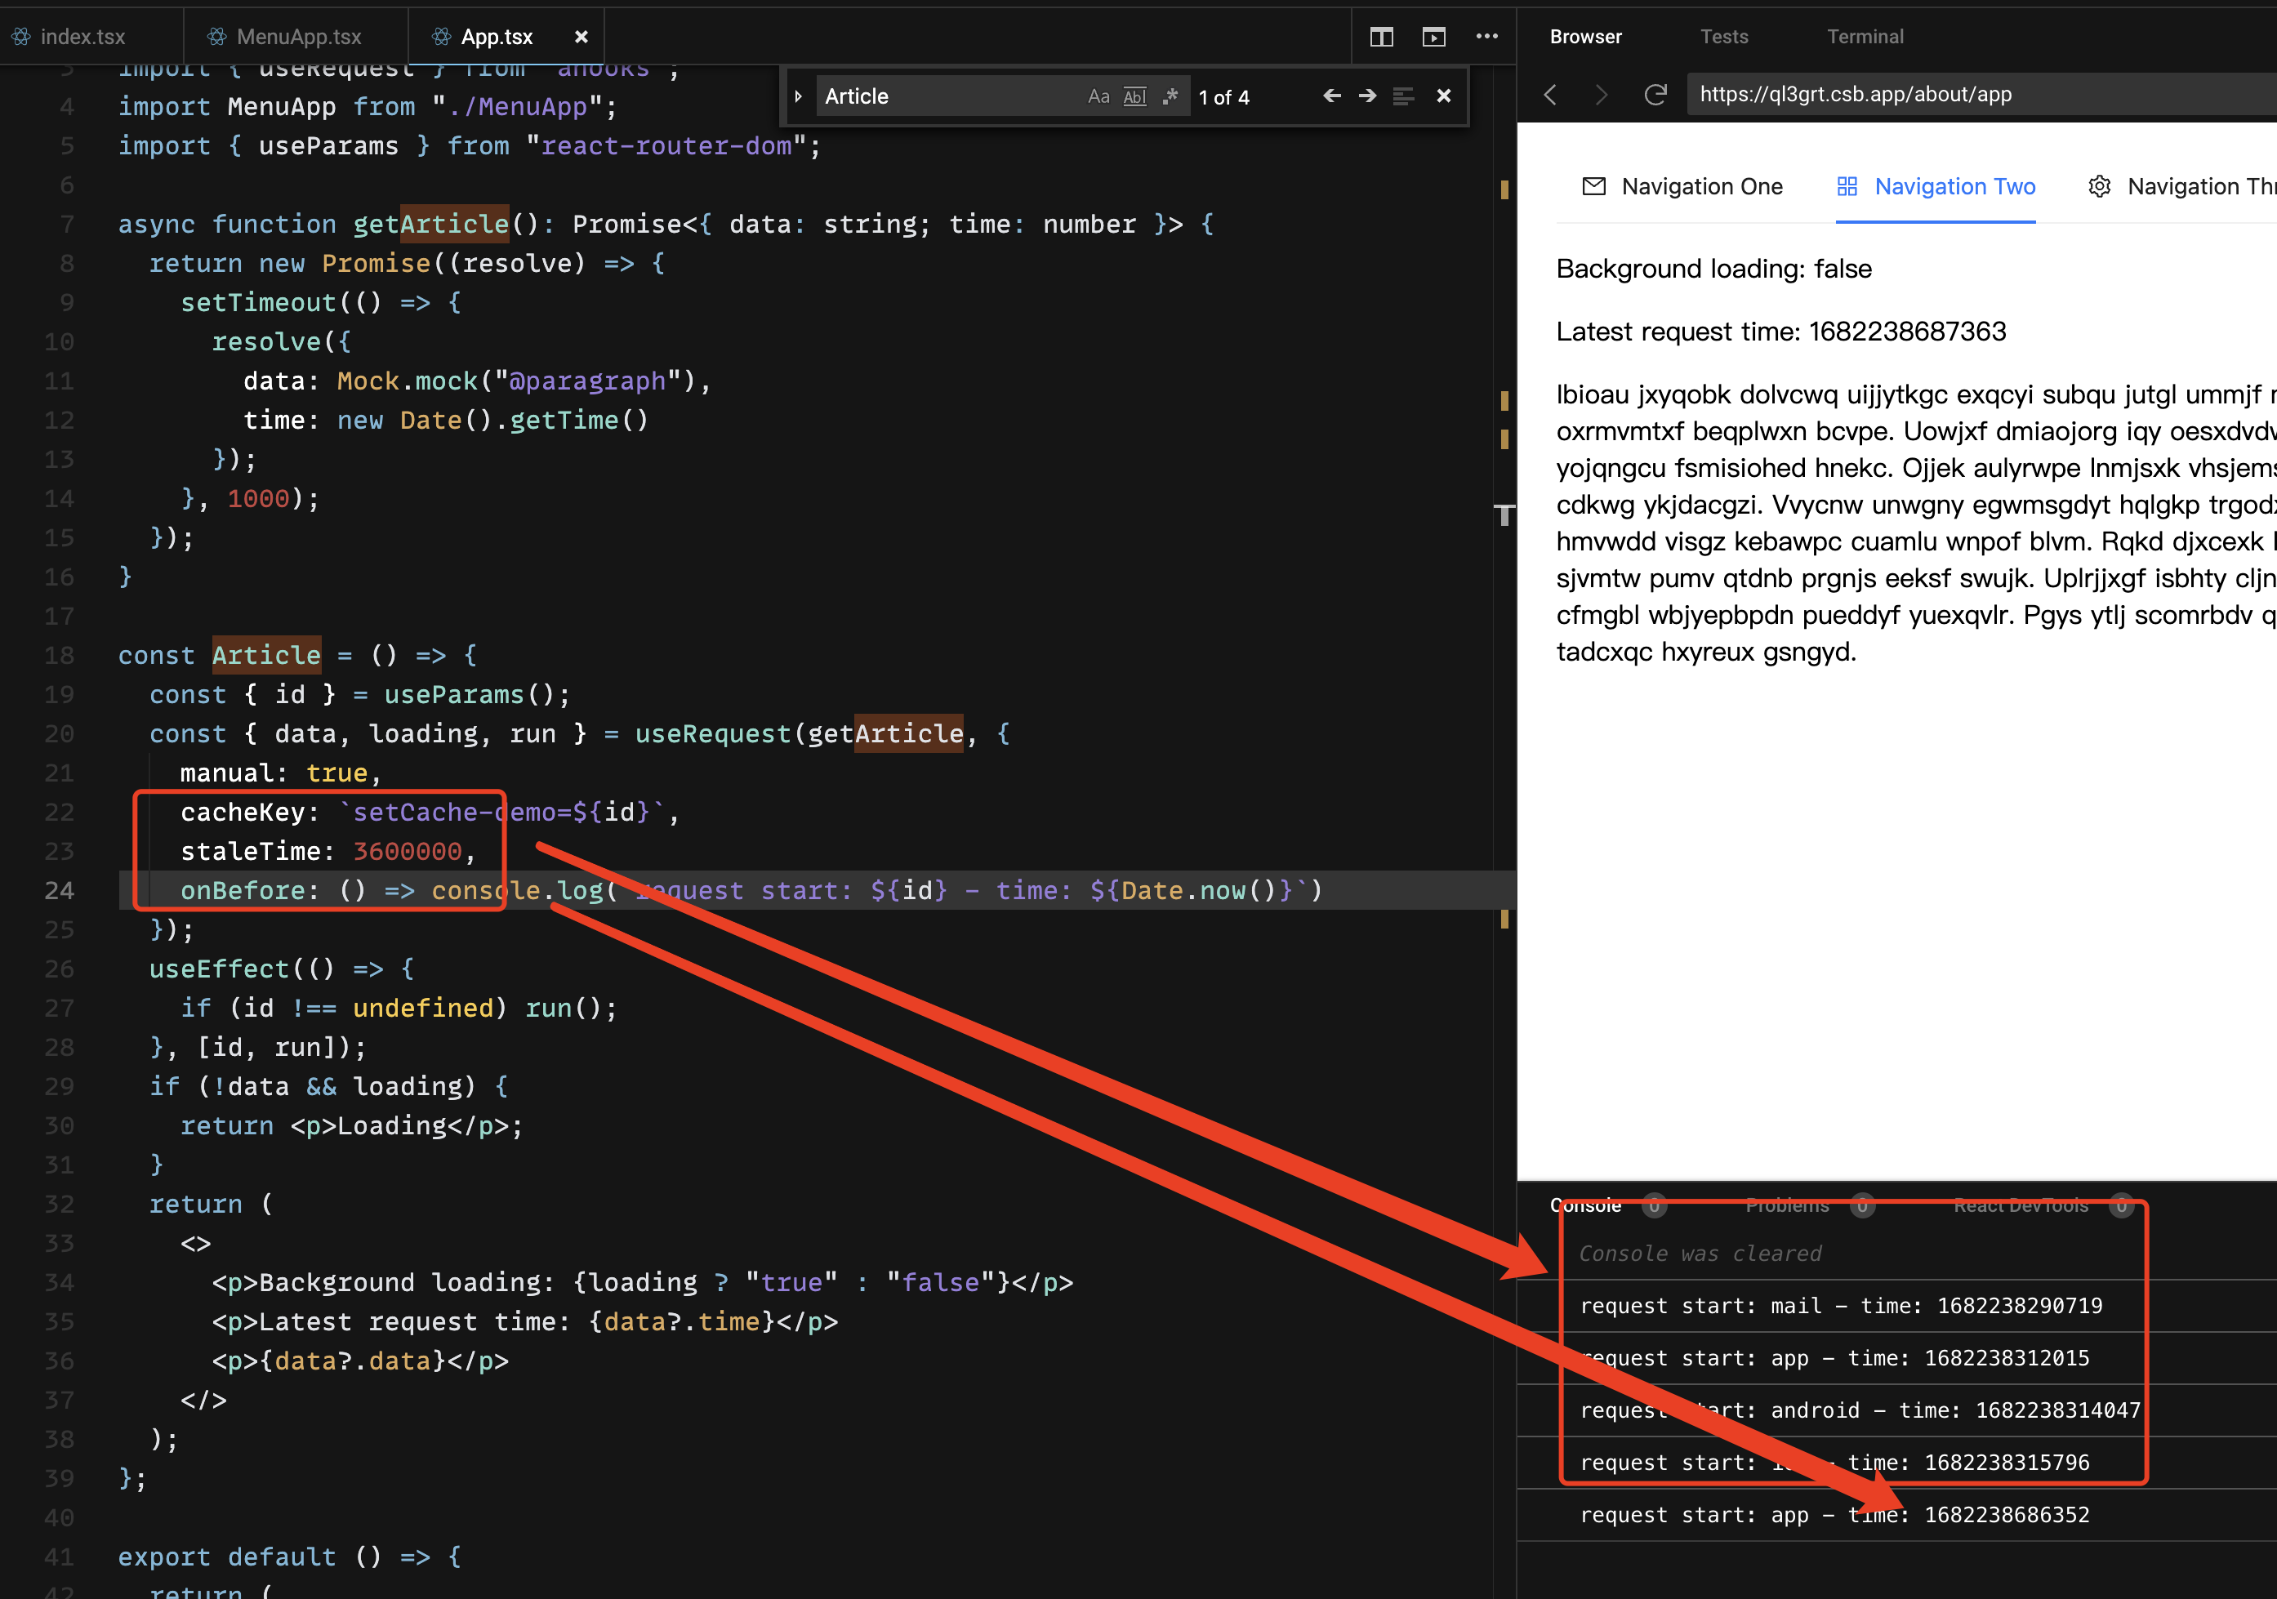Open the editor more-actions ellipsis icon
This screenshot has width=2277, height=1599.
[1486, 37]
